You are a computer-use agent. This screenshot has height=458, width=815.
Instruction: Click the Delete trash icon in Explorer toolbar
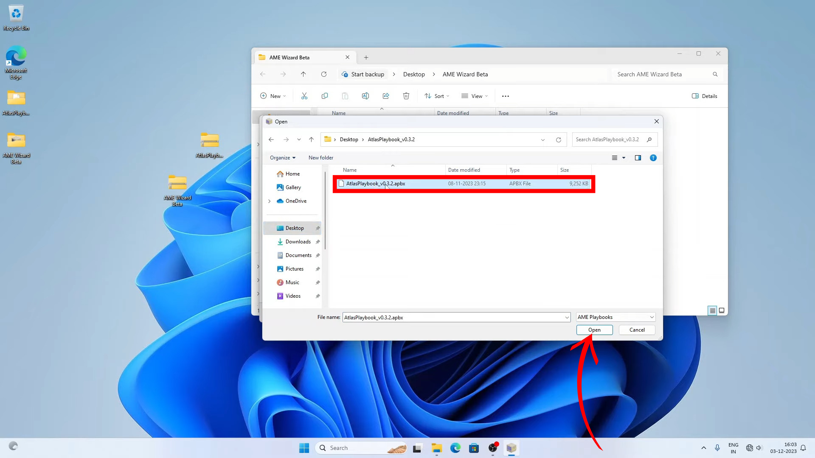(406, 96)
